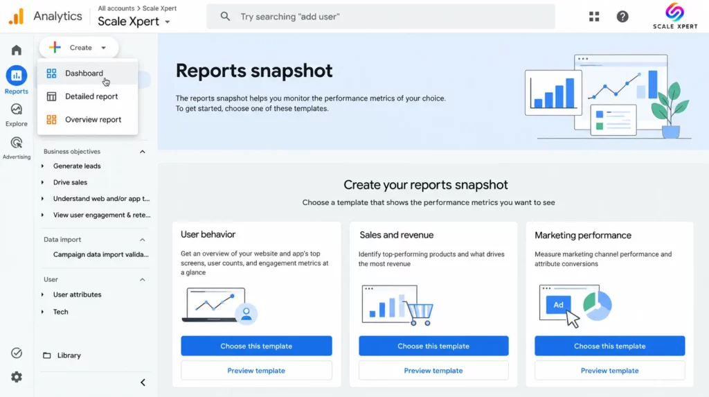Focus the search field
This screenshot has width=709, height=397.
click(x=381, y=17)
